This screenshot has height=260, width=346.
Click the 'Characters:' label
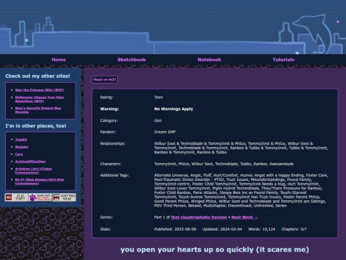tap(111, 164)
